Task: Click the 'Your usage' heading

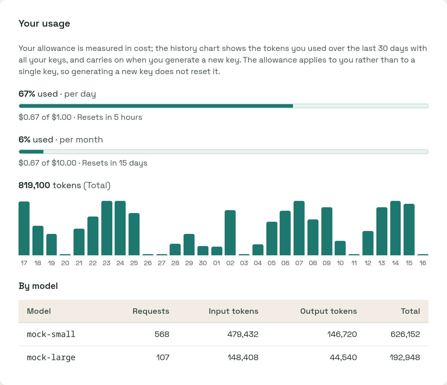Action: [x=44, y=23]
